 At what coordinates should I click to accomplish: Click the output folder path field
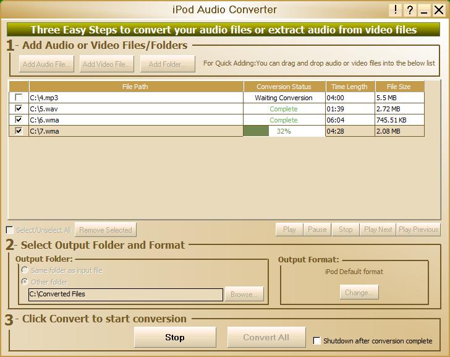coord(125,295)
